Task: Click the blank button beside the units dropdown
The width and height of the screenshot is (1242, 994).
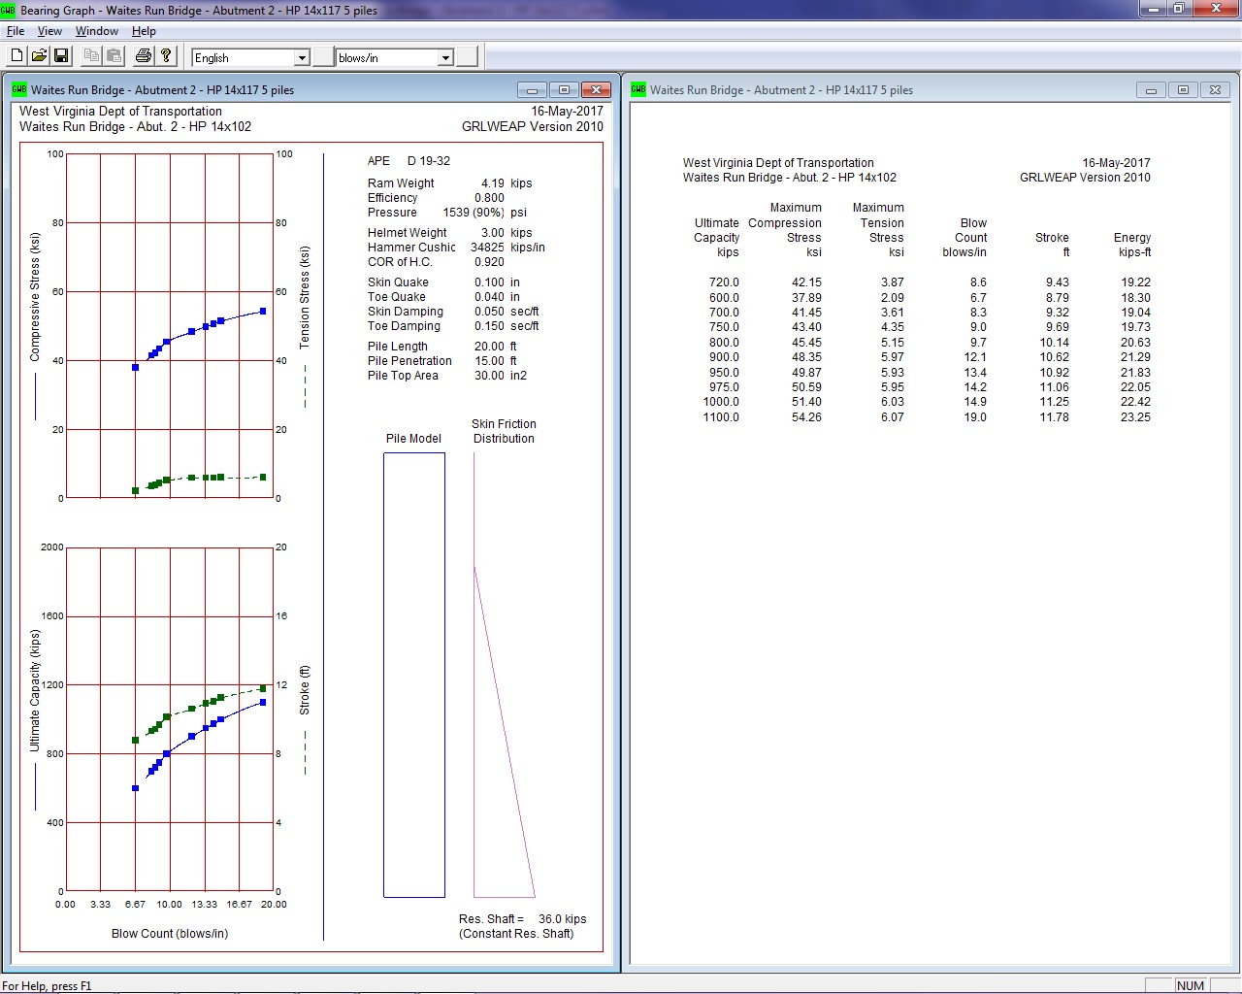Action: click(468, 55)
